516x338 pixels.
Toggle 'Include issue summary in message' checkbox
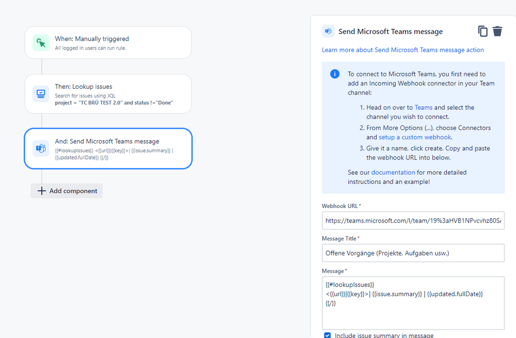pos(327,335)
